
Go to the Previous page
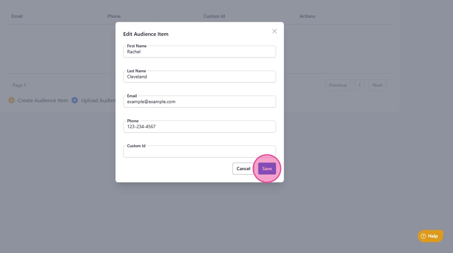(338, 85)
